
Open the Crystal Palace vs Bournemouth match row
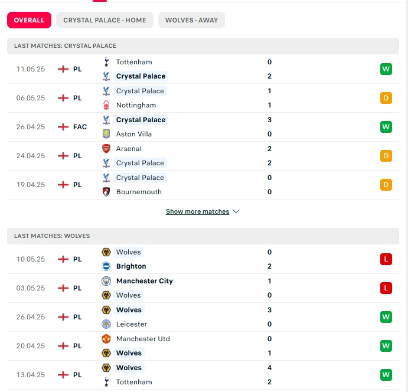point(203,185)
